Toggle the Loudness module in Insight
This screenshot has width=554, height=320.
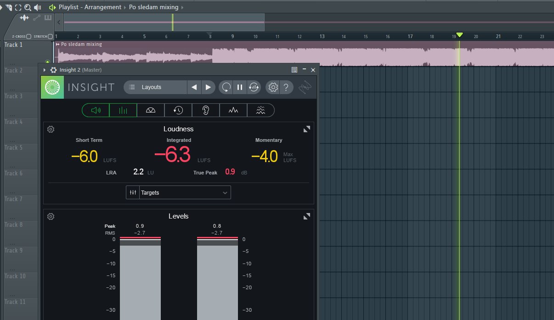[x=96, y=110]
